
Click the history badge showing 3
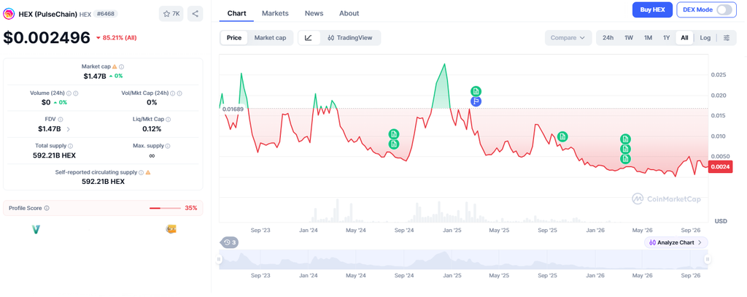coord(230,243)
